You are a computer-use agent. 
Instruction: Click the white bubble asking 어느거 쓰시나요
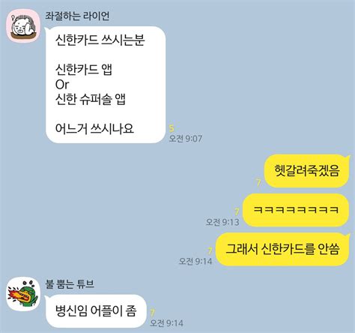click(x=106, y=85)
